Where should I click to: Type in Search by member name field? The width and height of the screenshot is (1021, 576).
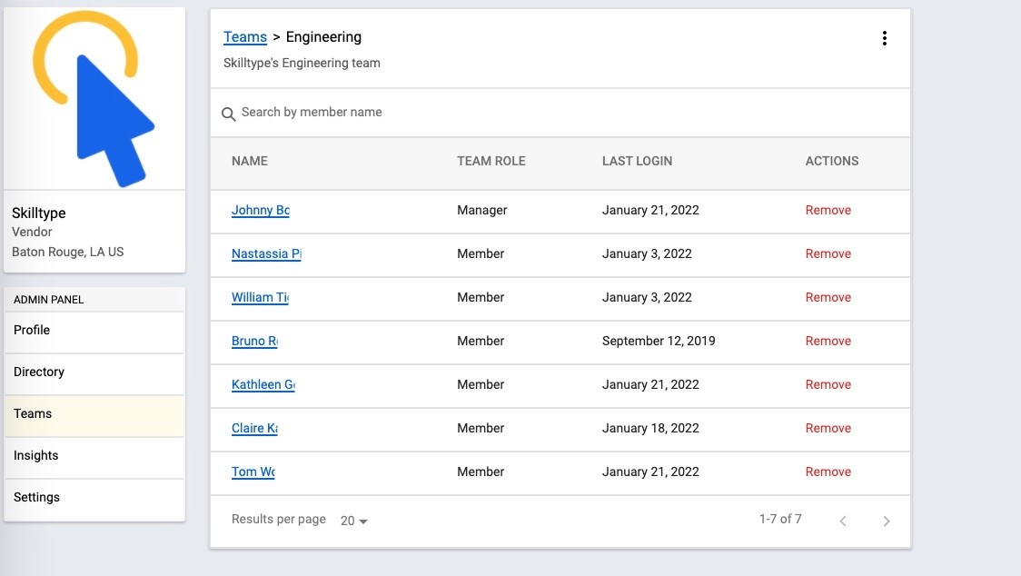(x=563, y=113)
